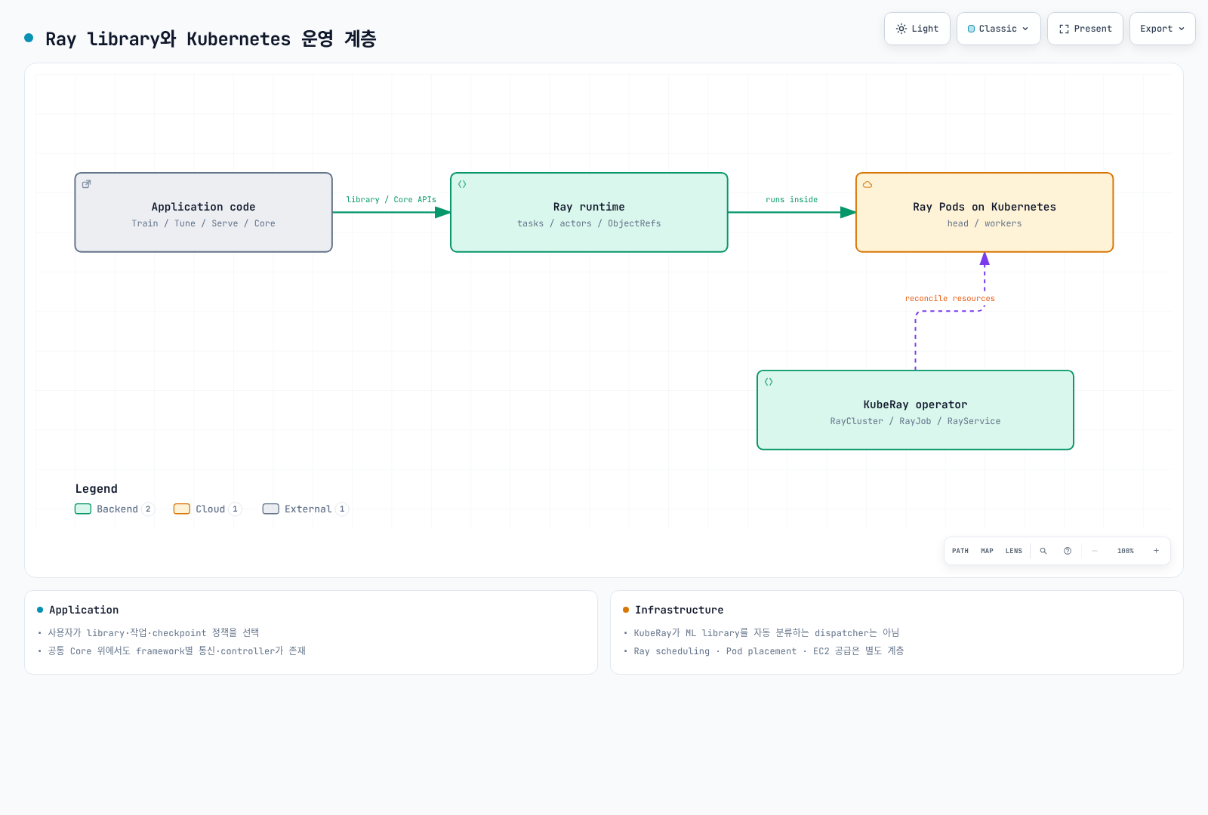Image resolution: width=1208 pixels, height=815 pixels.
Task: Click the orange Cloud legend swatch
Action: (x=182, y=509)
